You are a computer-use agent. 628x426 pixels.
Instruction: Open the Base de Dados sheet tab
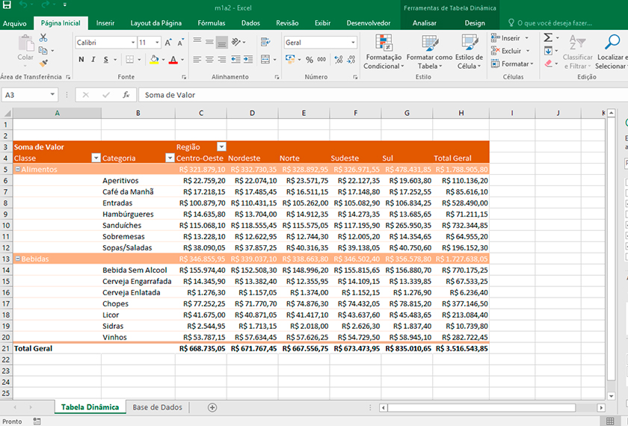[158, 407]
